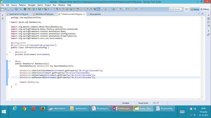The width and height of the screenshot is (211, 118).
Task: Toggle Mark Occurrences toolbar icon
Action: [99, 9]
